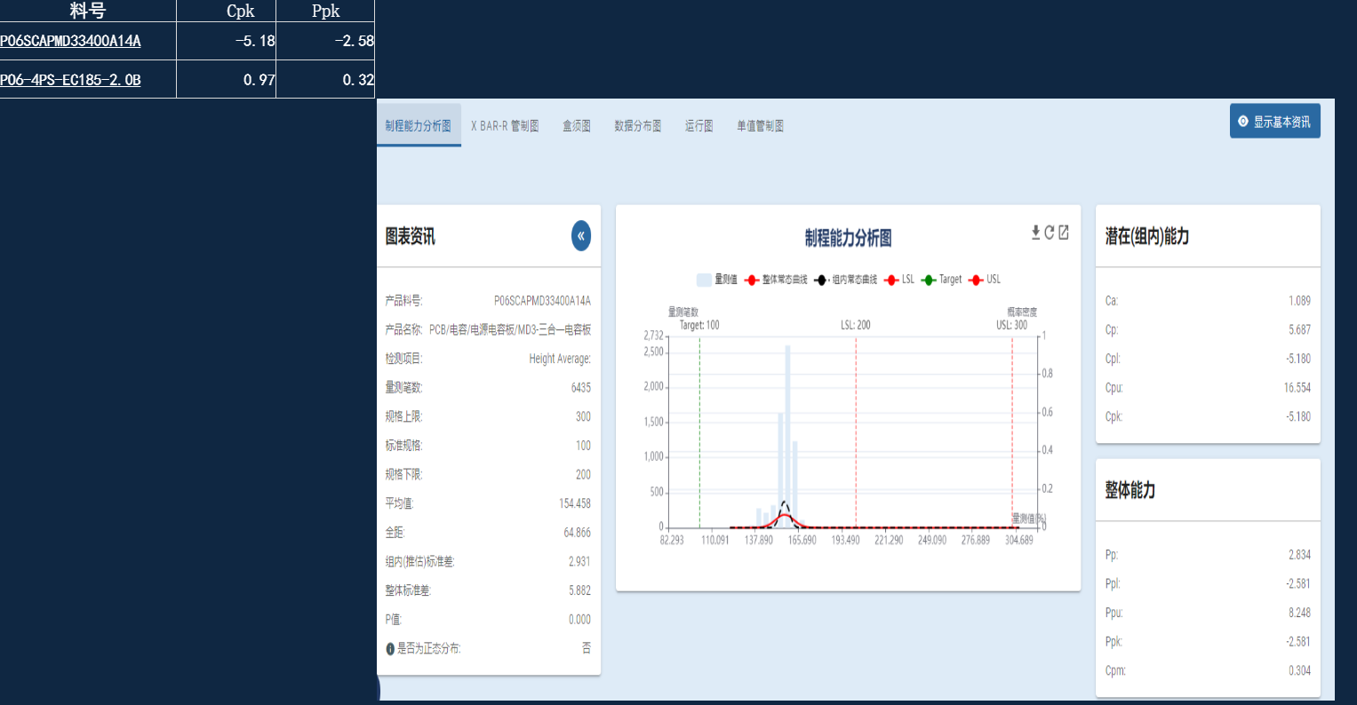This screenshot has width=1357, height=705.
Task: Click the 显示基本资讯 button
Action: tap(1275, 122)
